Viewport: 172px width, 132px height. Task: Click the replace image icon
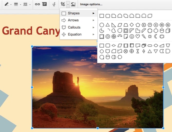[x=73, y=4]
